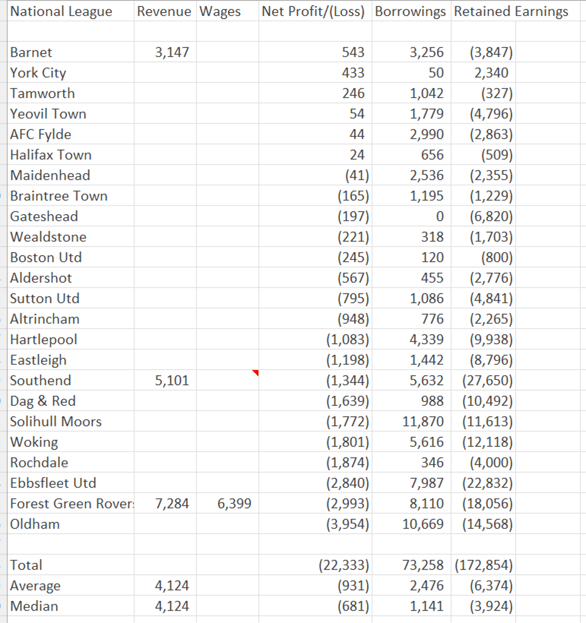
Task: Select York City net profit 433
Action: [x=315, y=72]
